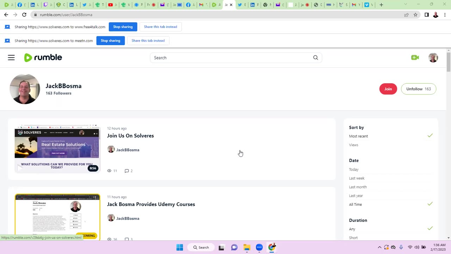Click the Join button
The height and width of the screenshot is (254, 451).
click(388, 89)
